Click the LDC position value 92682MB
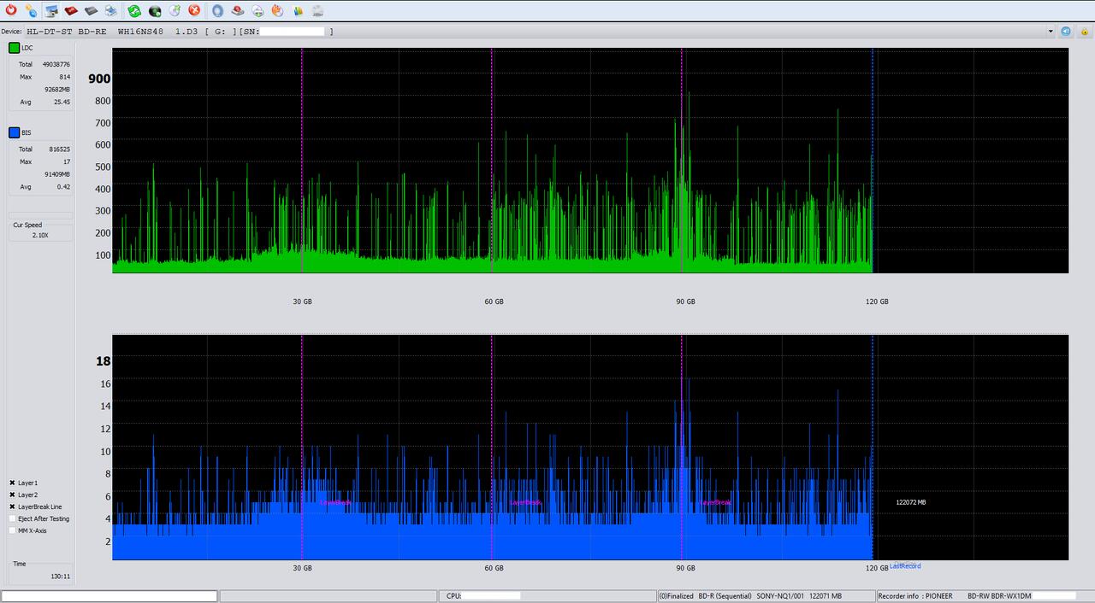The image size is (1095, 603). (57, 89)
